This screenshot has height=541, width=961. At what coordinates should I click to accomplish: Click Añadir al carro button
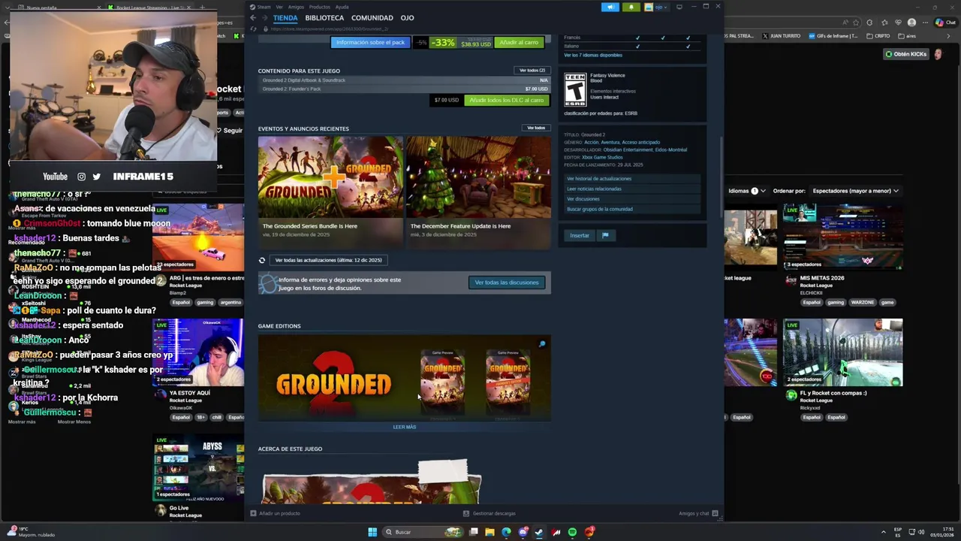(519, 42)
